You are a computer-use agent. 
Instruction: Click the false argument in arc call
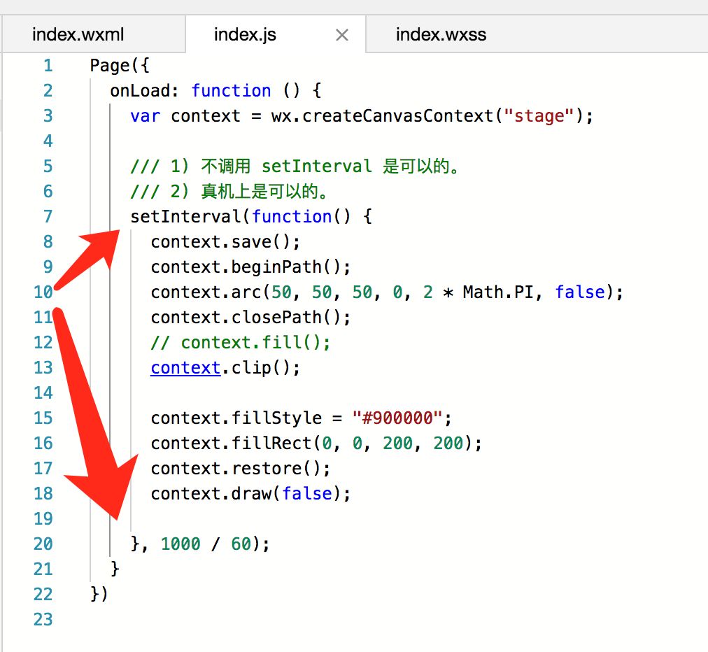(x=580, y=292)
